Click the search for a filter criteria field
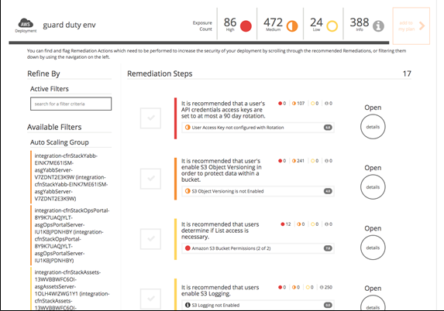Image resolution: width=444 pixels, height=311 pixels. click(x=71, y=104)
